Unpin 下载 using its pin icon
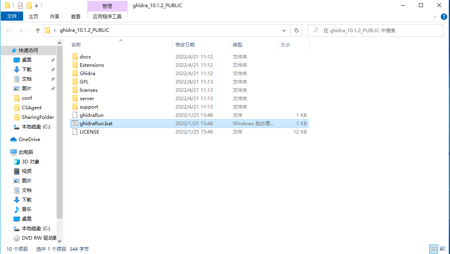This screenshot has height=254, width=450. [x=53, y=70]
